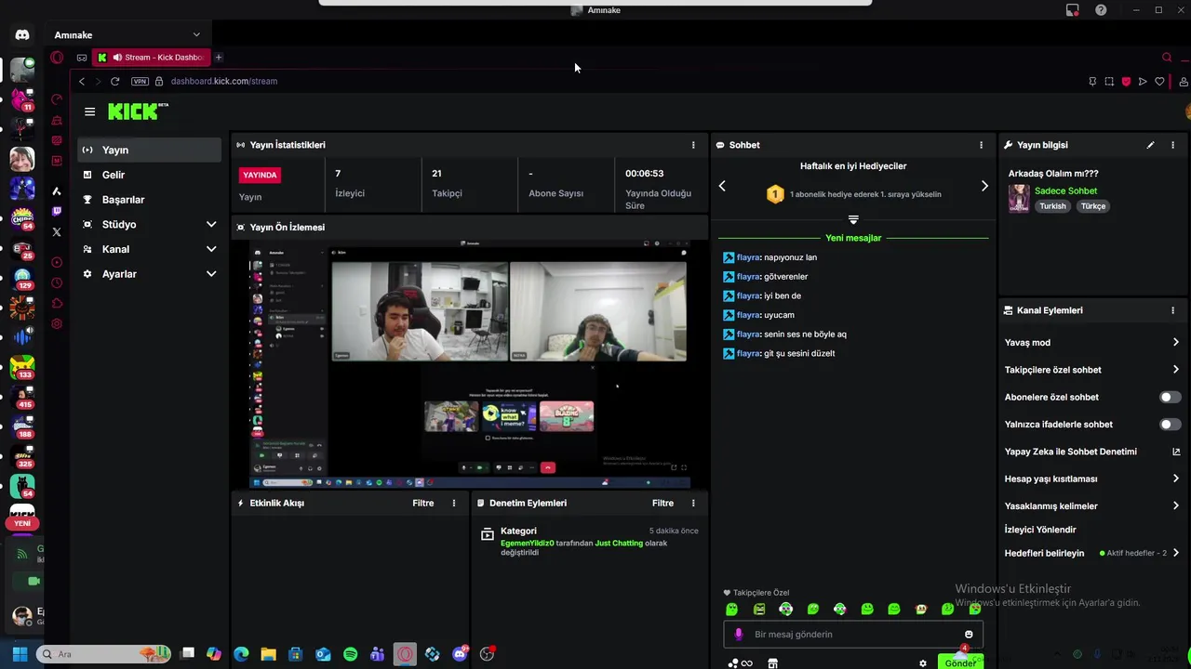Expand the Amınake server dropdown
Image resolution: width=1191 pixels, height=669 pixels.
pos(196,35)
